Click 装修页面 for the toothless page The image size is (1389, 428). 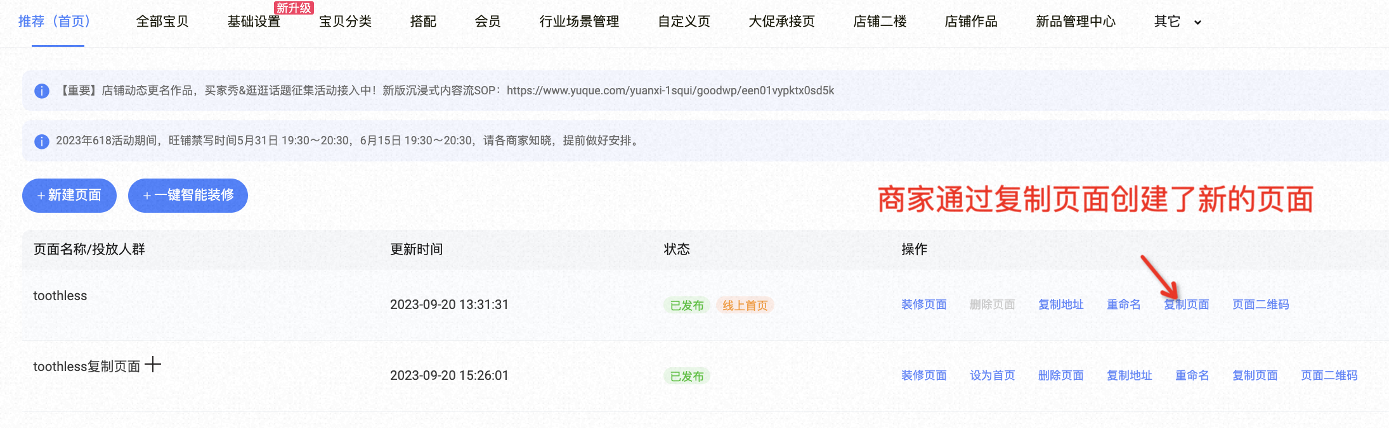(x=924, y=305)
